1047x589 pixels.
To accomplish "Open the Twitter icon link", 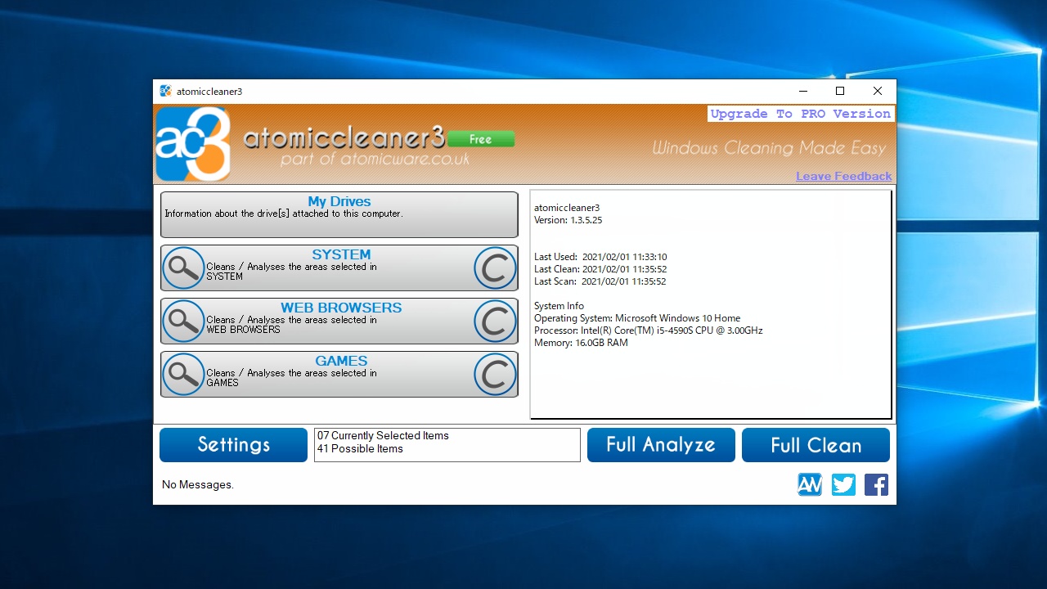I will coord(843,485).
